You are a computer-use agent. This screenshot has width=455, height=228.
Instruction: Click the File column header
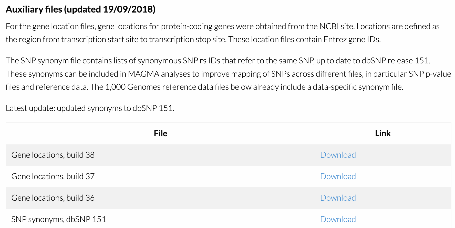[x=160, y=133]
